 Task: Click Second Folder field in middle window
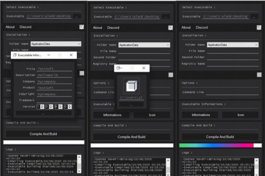tap(144, 58)
